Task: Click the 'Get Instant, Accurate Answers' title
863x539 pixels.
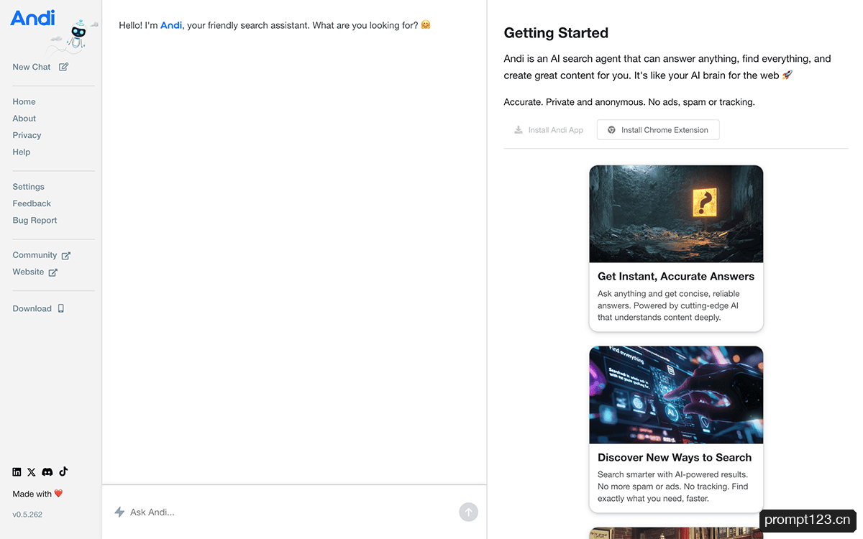Action: (x=676, y=277)
